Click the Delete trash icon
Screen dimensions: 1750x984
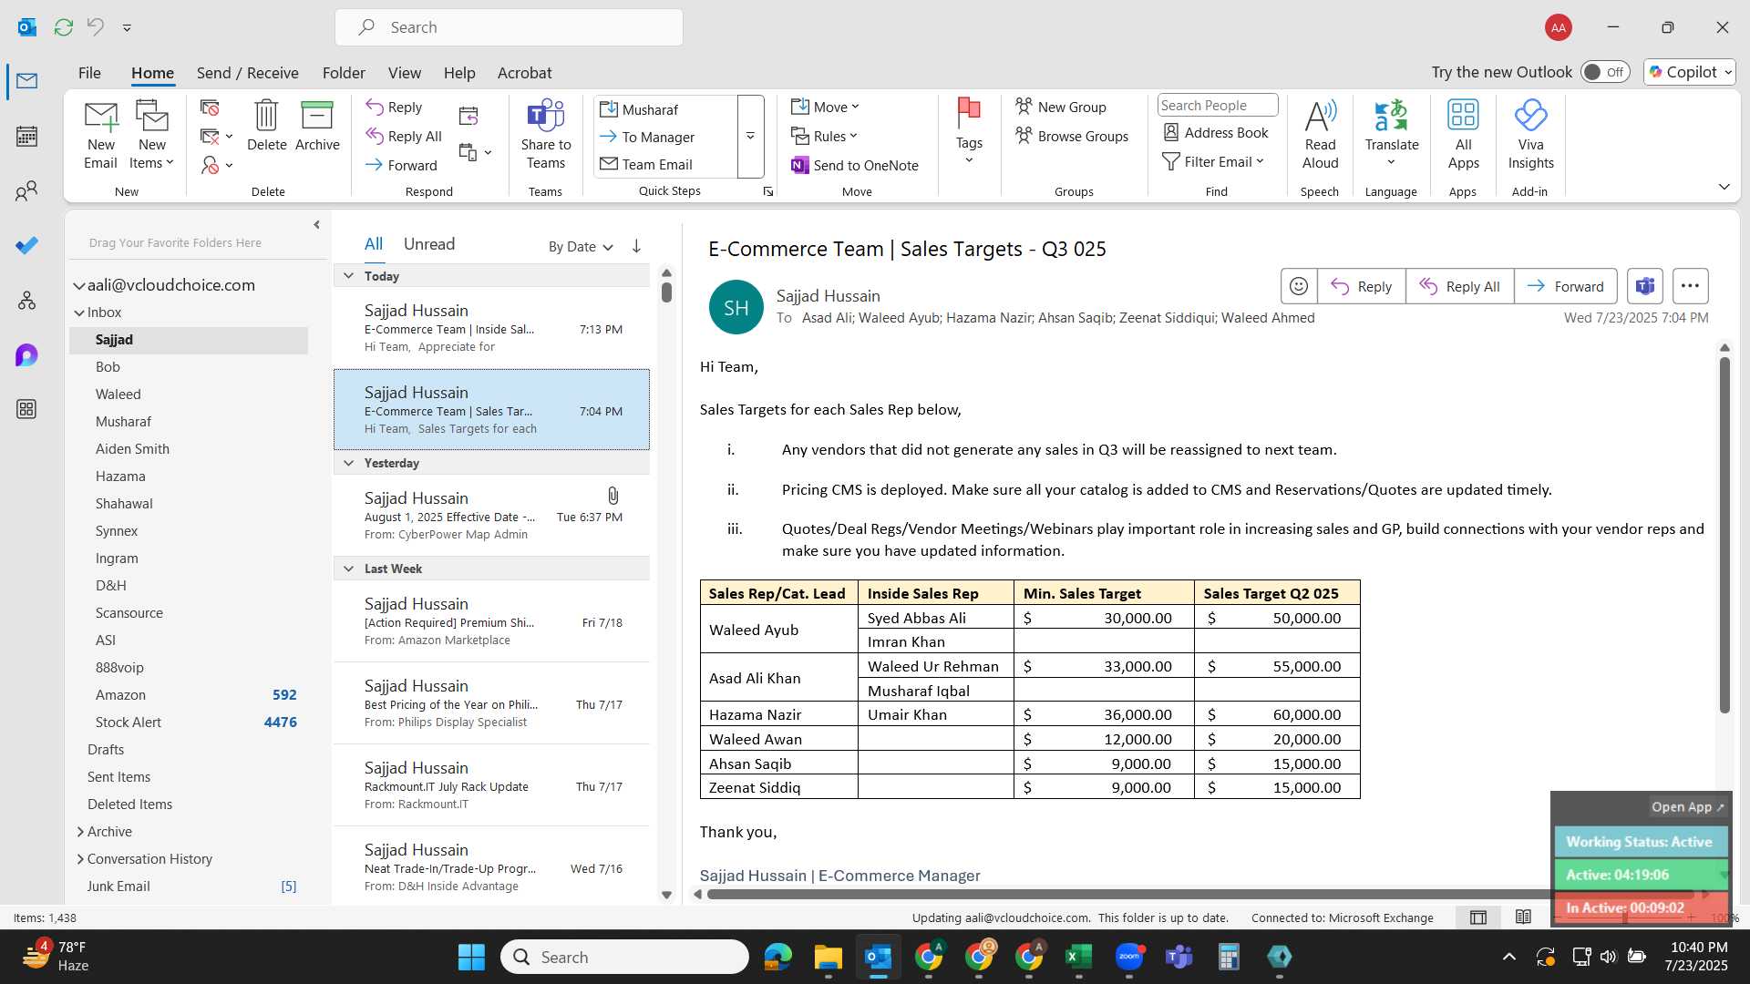(x=266, y=126)
